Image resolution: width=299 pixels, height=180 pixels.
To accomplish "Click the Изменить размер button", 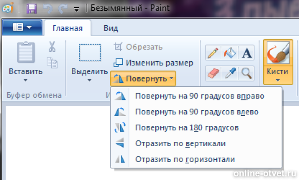I will coord(153,63).
